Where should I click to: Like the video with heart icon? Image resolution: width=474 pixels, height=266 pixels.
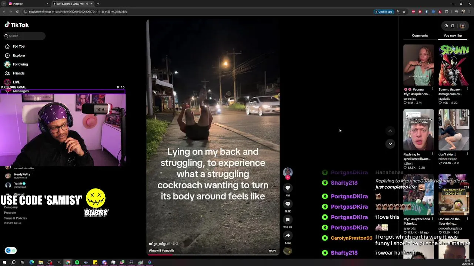tap(288, 188)
